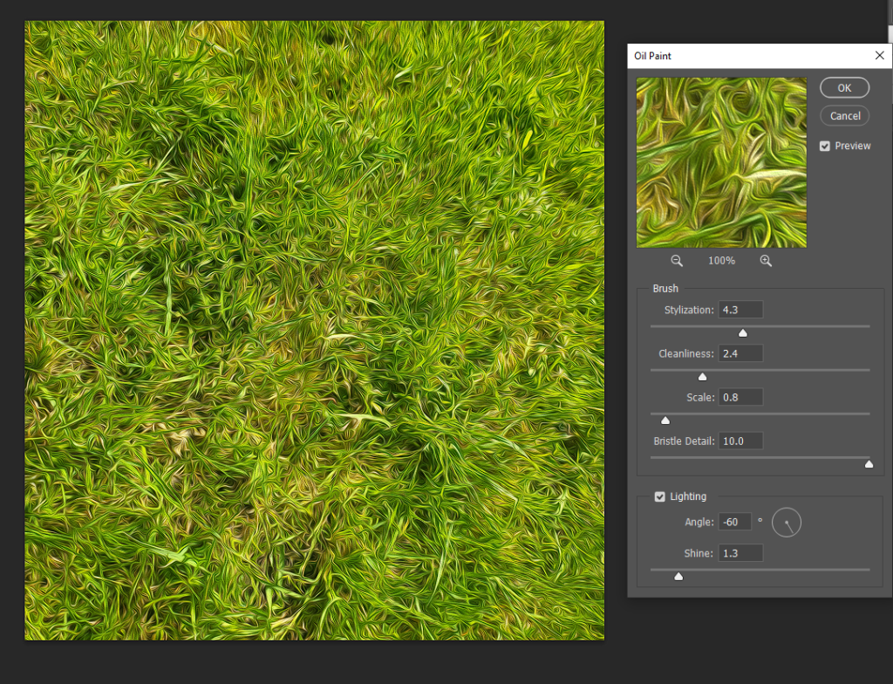Click the Shine value field
Viewport: 893px width, 684px height.
(x=740, y=552)
